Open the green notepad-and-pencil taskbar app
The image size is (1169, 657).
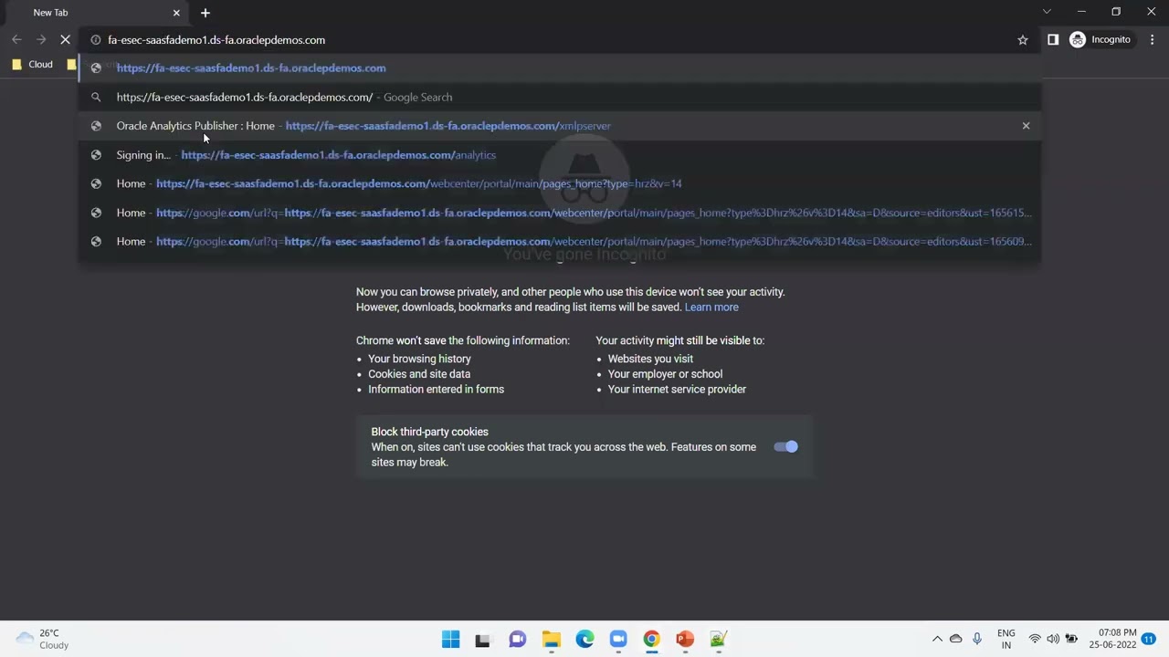pos(718,640)
